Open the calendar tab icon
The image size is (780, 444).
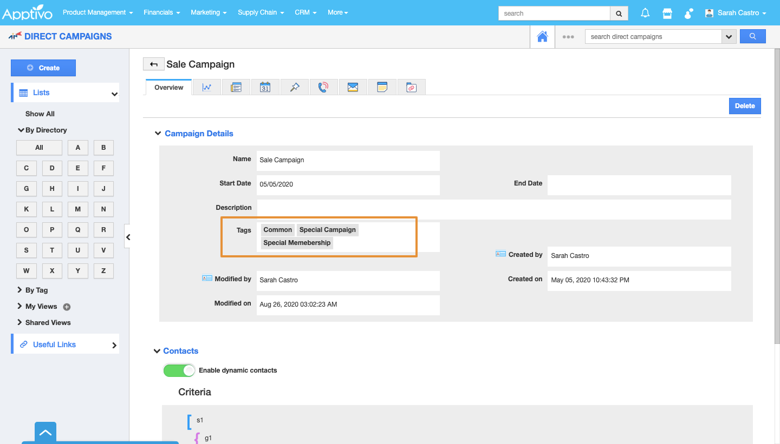265,87
